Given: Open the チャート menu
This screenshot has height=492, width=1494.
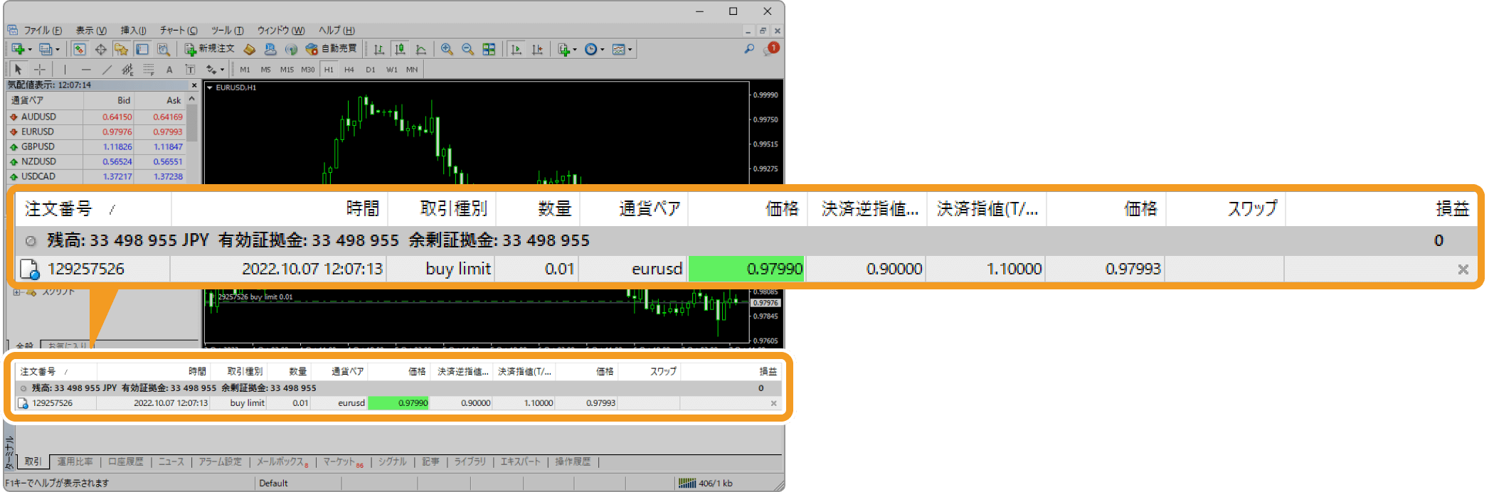Looking at the screenshot, I should pyautogui.click(x=179, y=30).
